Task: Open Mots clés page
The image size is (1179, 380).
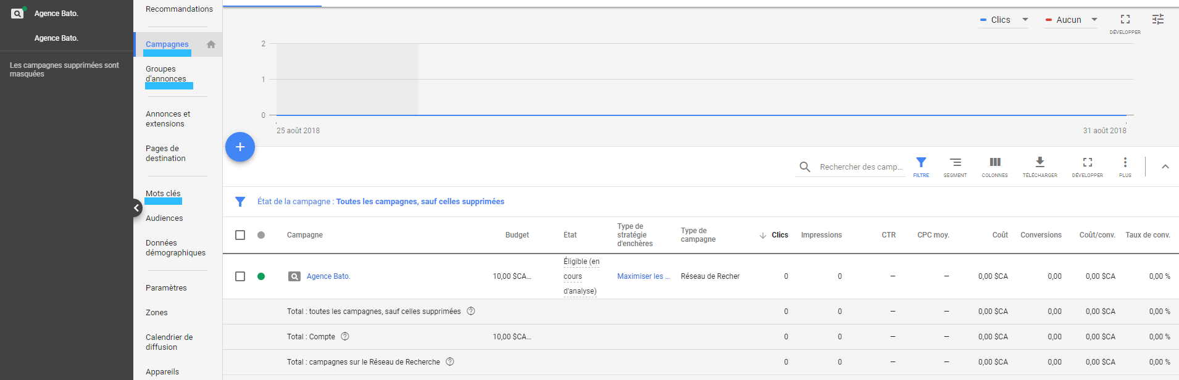Action: (163, 194)
